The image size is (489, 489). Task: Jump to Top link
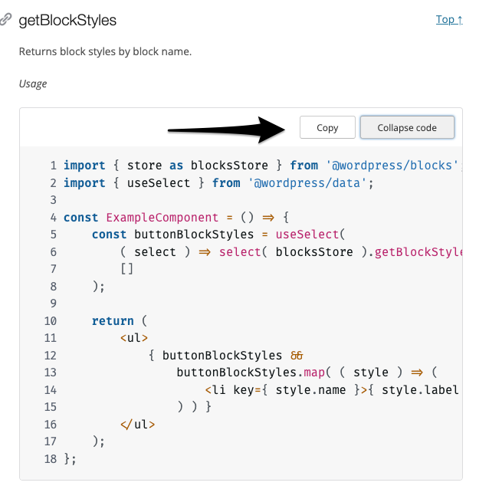coord(449,20)
